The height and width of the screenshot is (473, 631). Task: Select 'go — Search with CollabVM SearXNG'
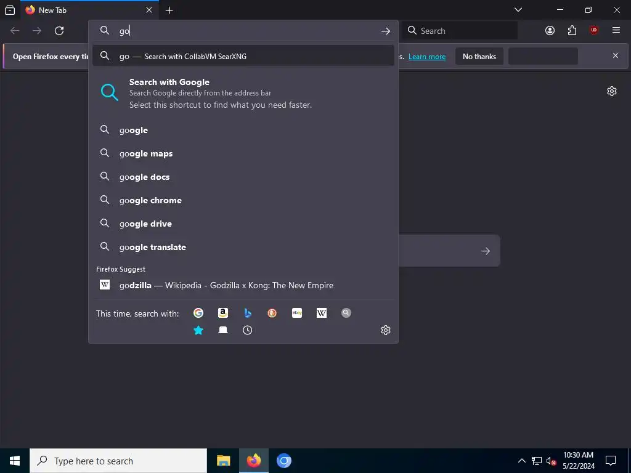(243, 56)
